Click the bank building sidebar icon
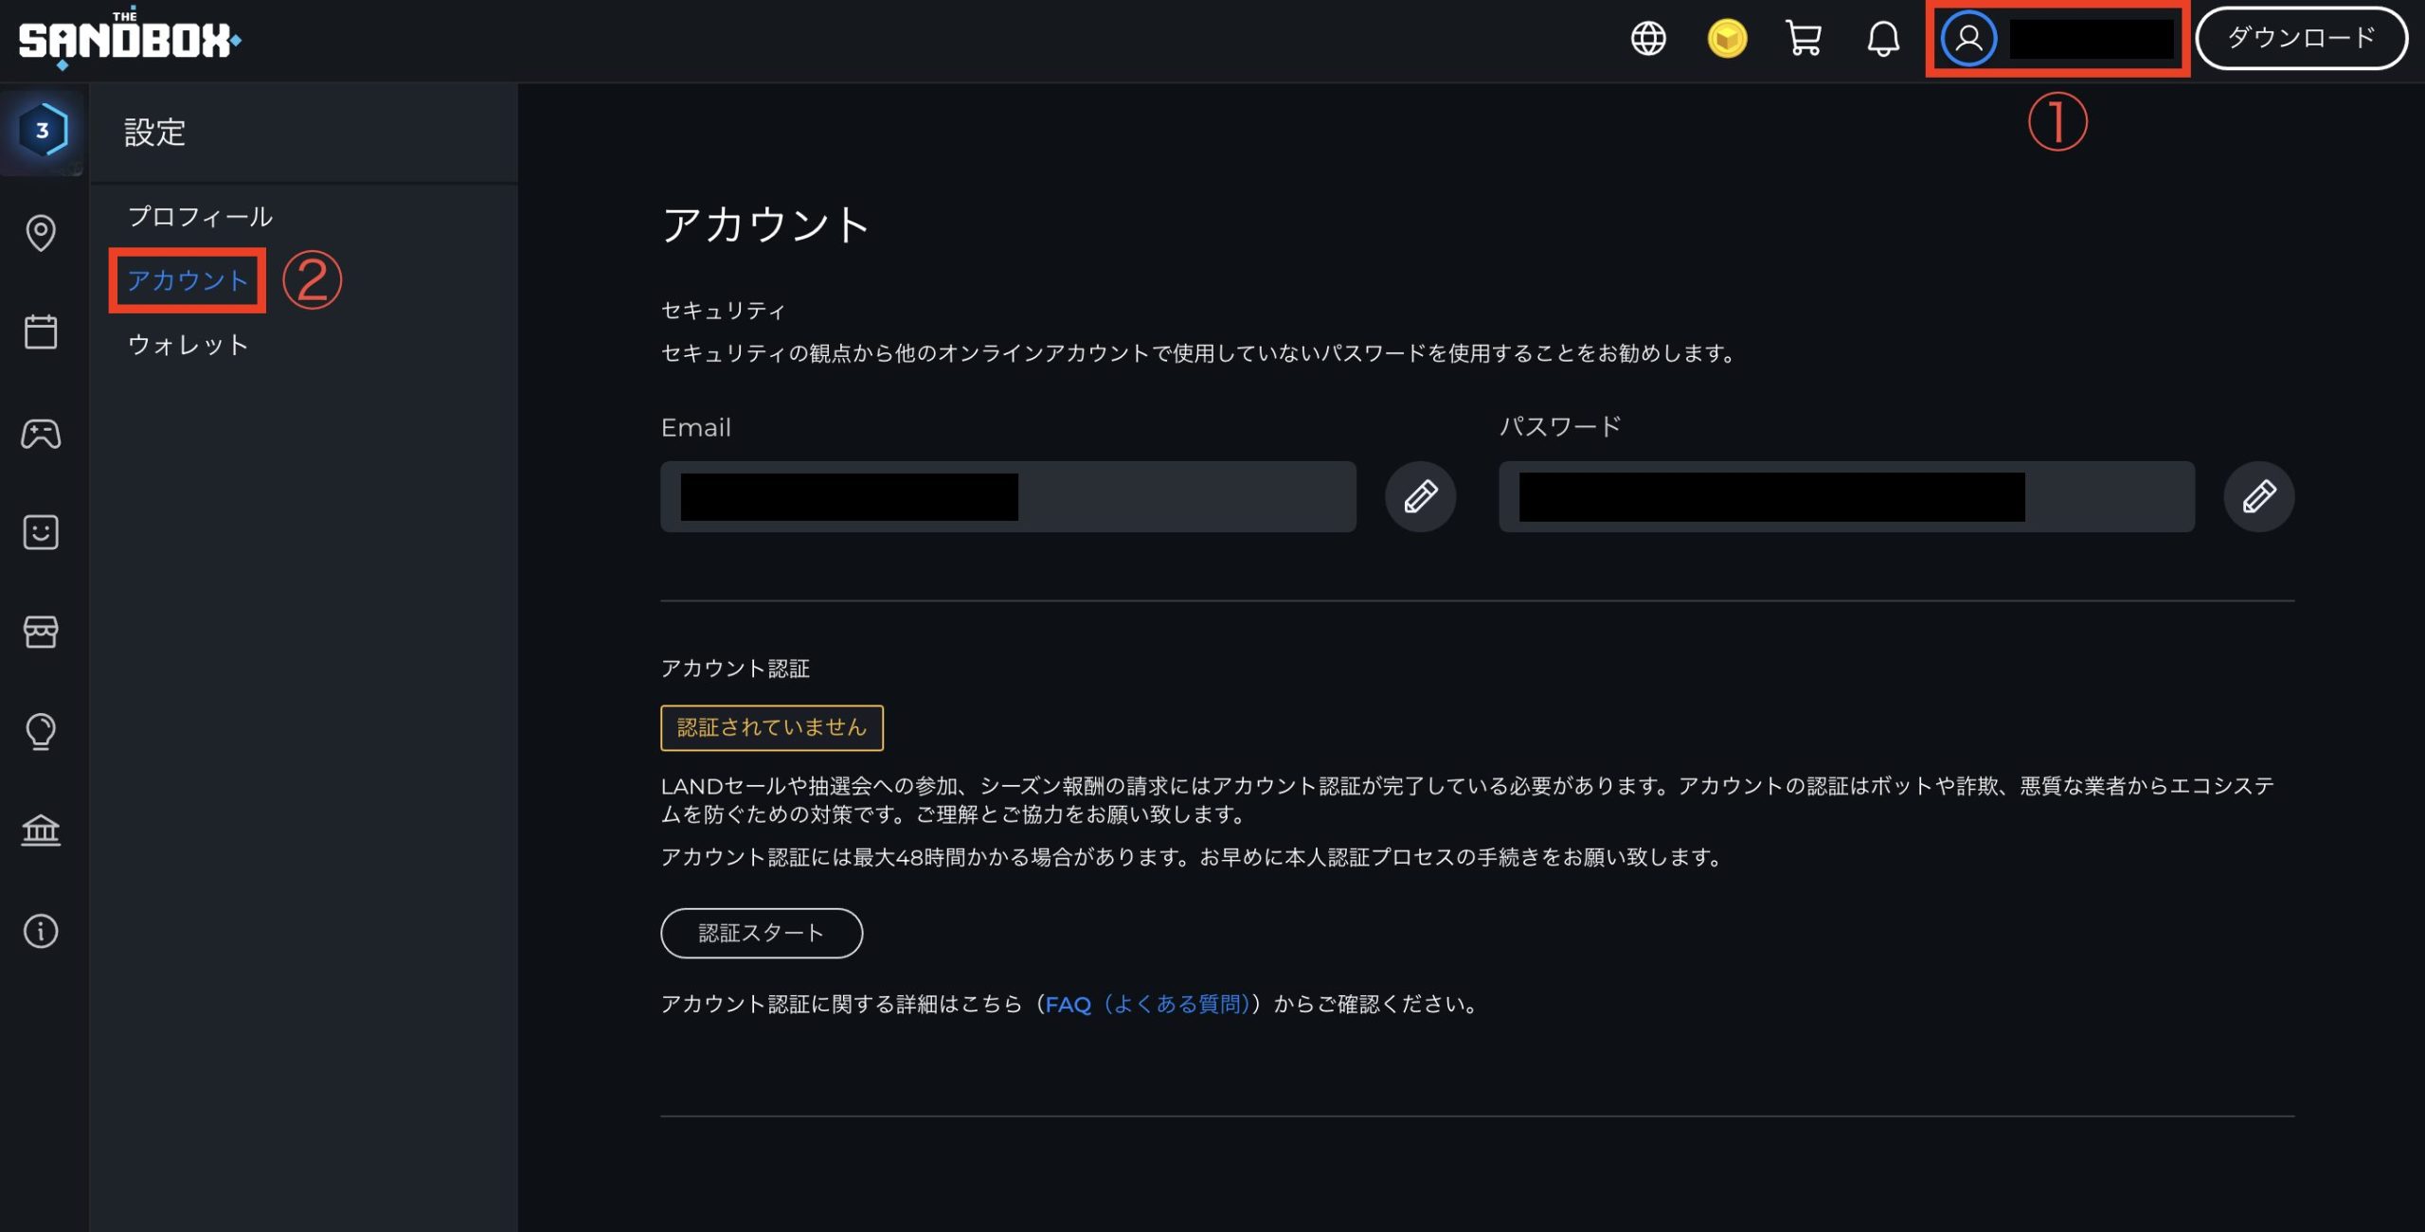Screen dimensions: 2425x1232 point(41,830)
